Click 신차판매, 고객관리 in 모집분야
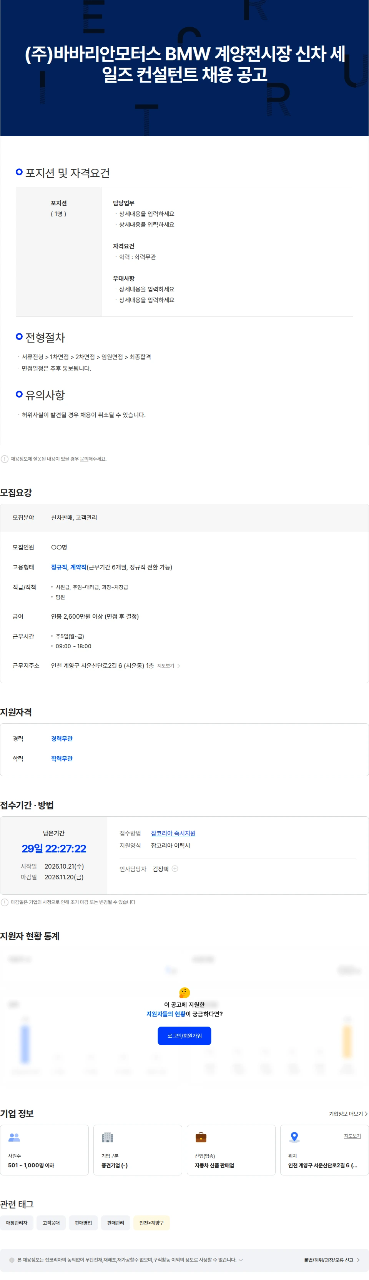Image resolution: width=369 pixels, height=1280 pixels. tap(74, 518)
